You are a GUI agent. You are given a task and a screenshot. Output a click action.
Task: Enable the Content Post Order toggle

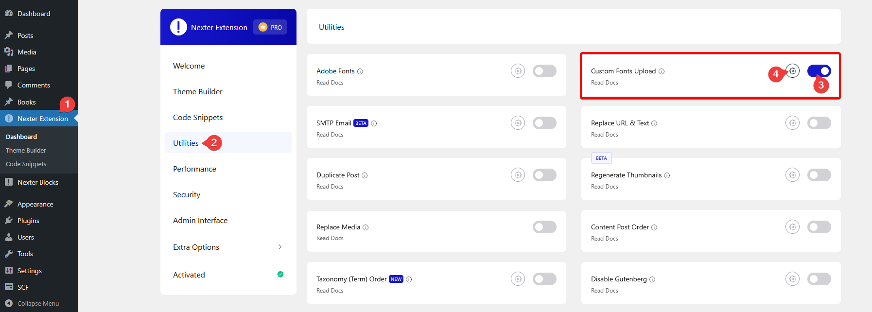819,227
